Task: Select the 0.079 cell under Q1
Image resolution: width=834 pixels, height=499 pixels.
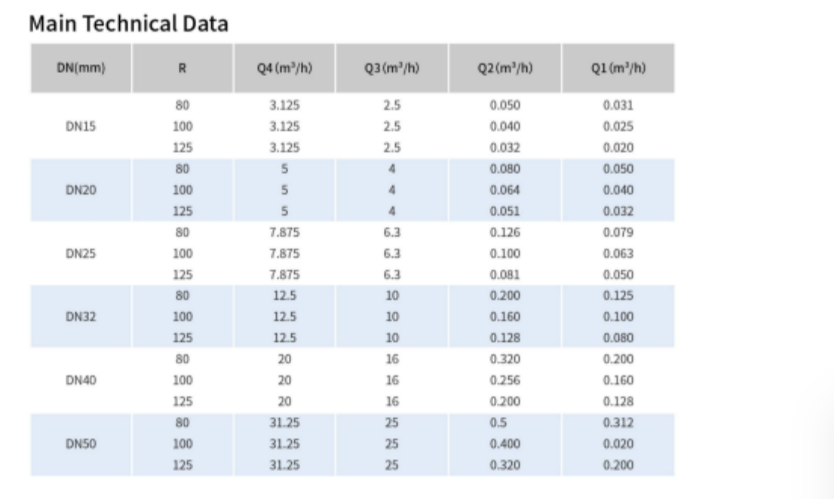Action: click(x=618, y=232)
